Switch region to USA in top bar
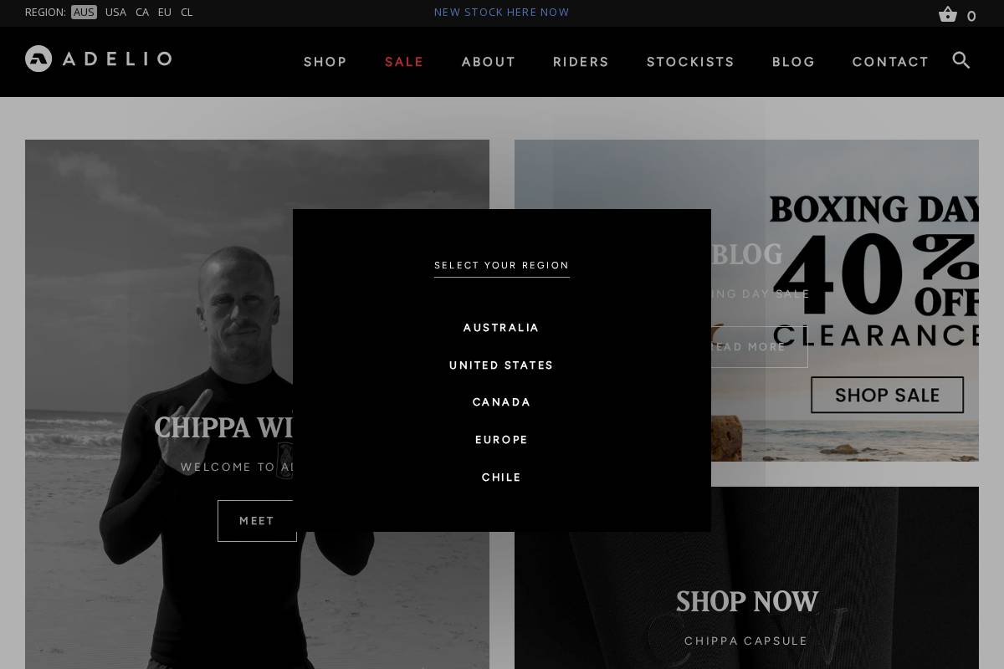Viewport: 1004px width, 669px height. (115, 13)
